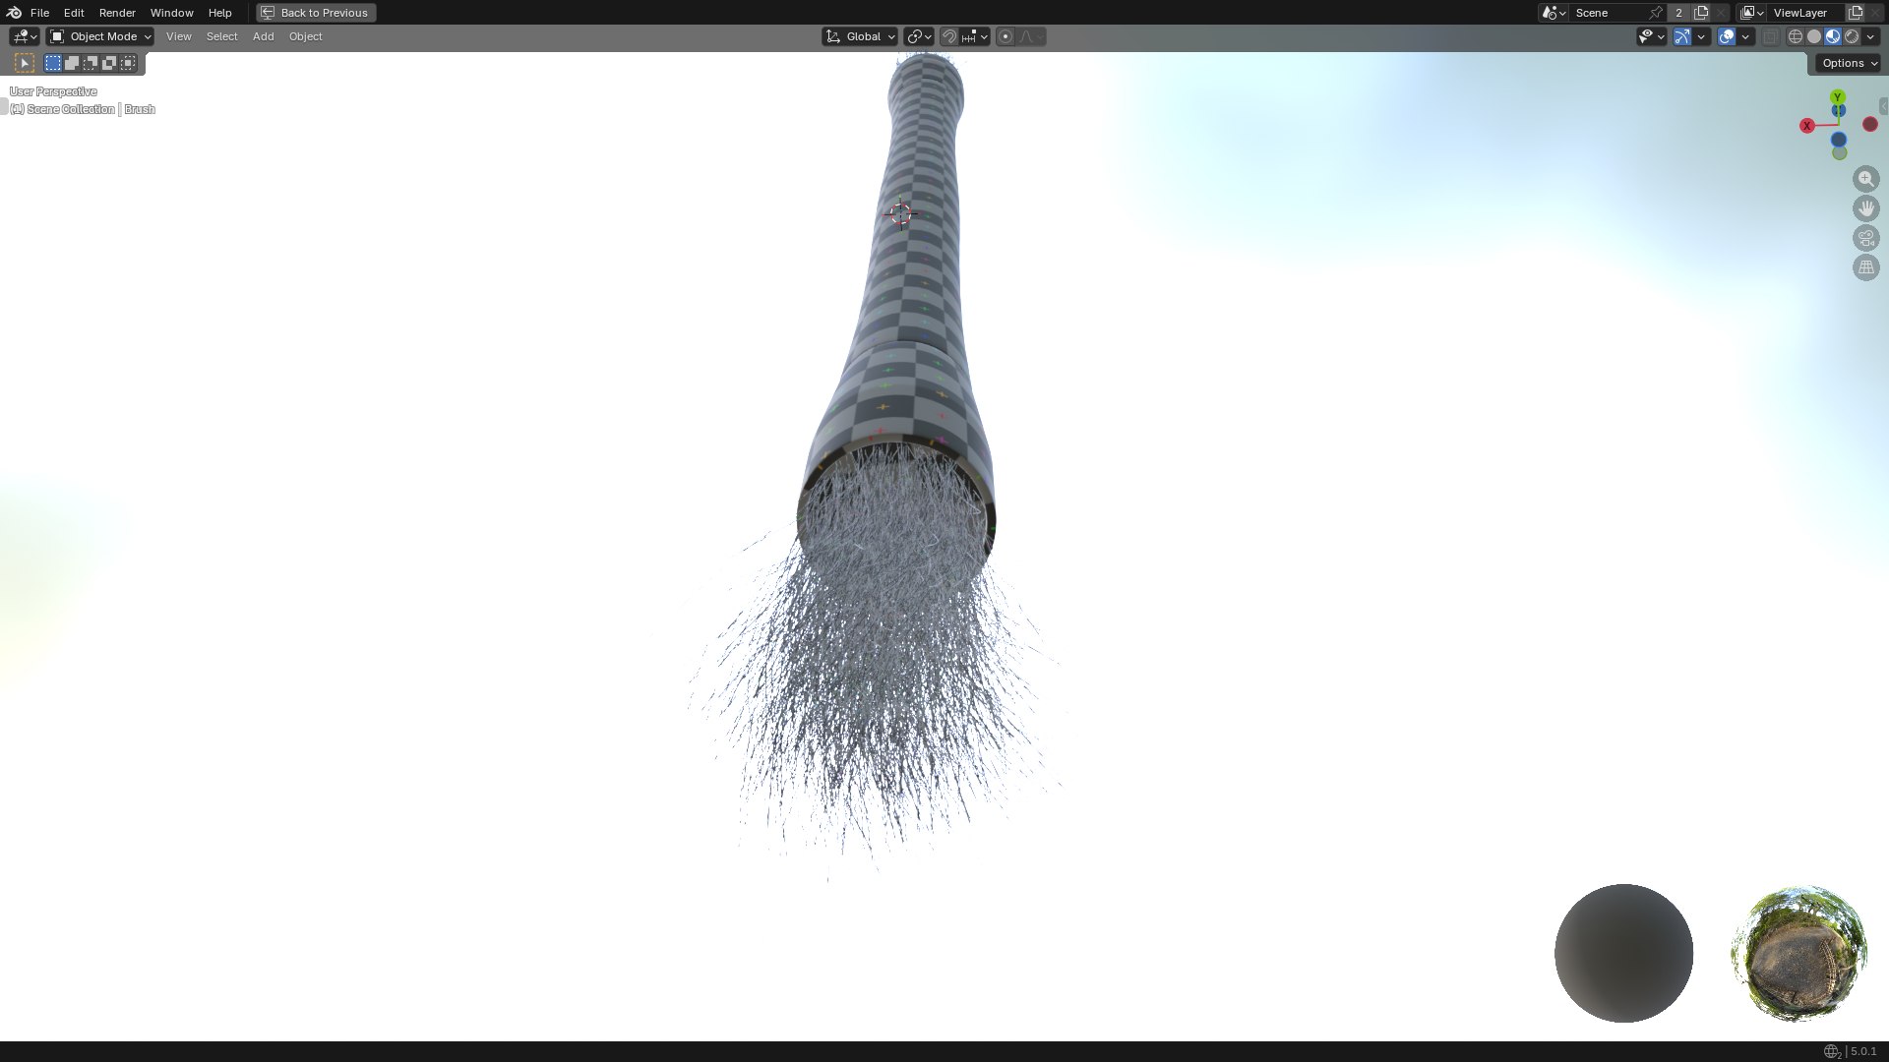This screenshot has height=1062, width=1889.
Task: Click the status bar globe icon
Action: tap(1831, 1051)
